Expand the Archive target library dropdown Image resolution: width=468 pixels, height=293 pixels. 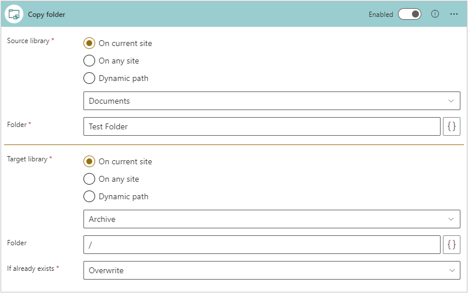pyautogui.click(x=271, y=219)
